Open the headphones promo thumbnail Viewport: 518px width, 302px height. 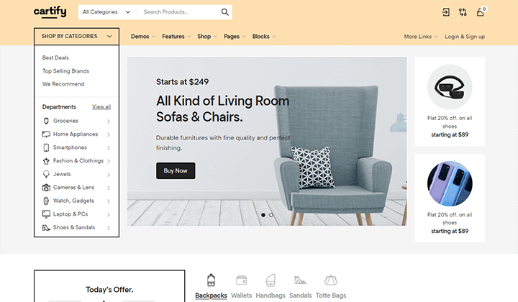point(450,87)
